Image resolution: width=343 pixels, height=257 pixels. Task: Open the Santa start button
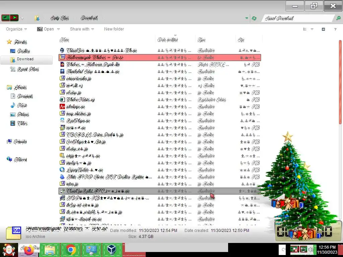9,250
